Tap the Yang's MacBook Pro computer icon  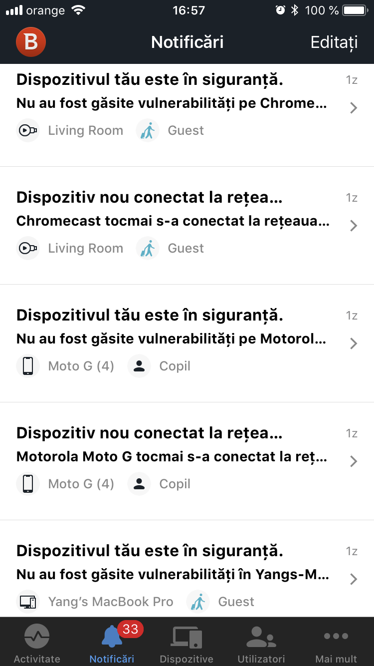point(28,602)
